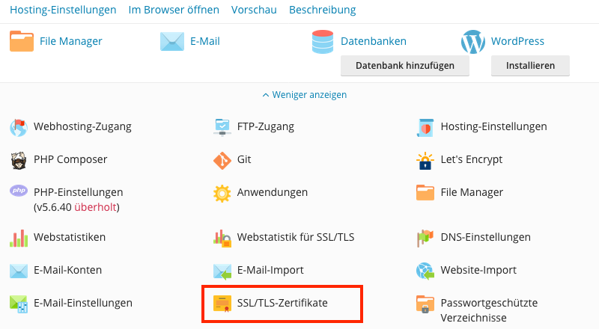Select the Im Browser öffnen tab
The image size is (599, 329).
coord(174,10)
